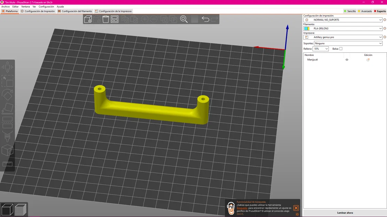
Task: Select the Measure ruler tool
Action: [7, 164]
